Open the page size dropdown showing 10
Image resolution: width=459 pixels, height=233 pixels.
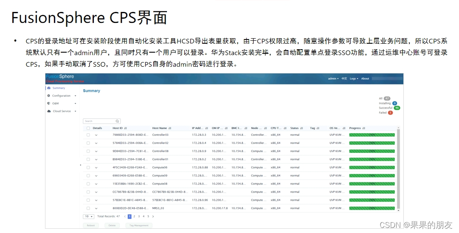89,216
